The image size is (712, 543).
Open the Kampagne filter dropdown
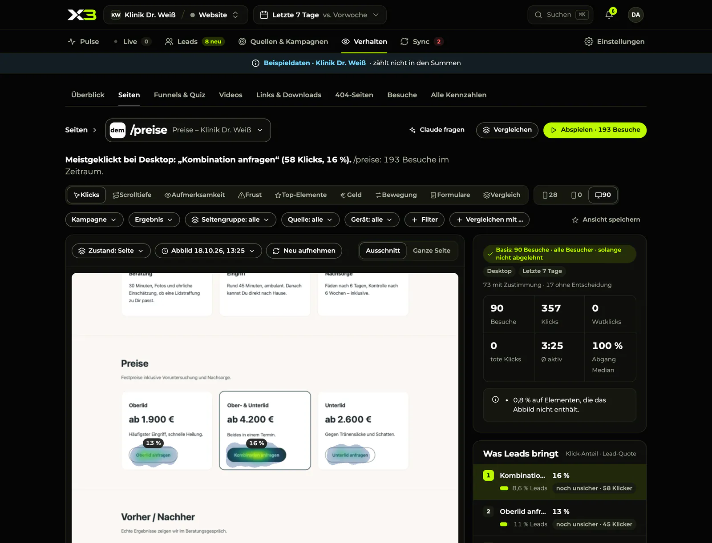(x=94, y=220)
